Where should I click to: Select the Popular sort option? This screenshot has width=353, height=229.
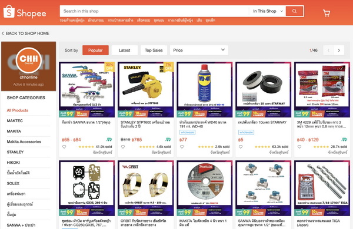tap(95, 50)
